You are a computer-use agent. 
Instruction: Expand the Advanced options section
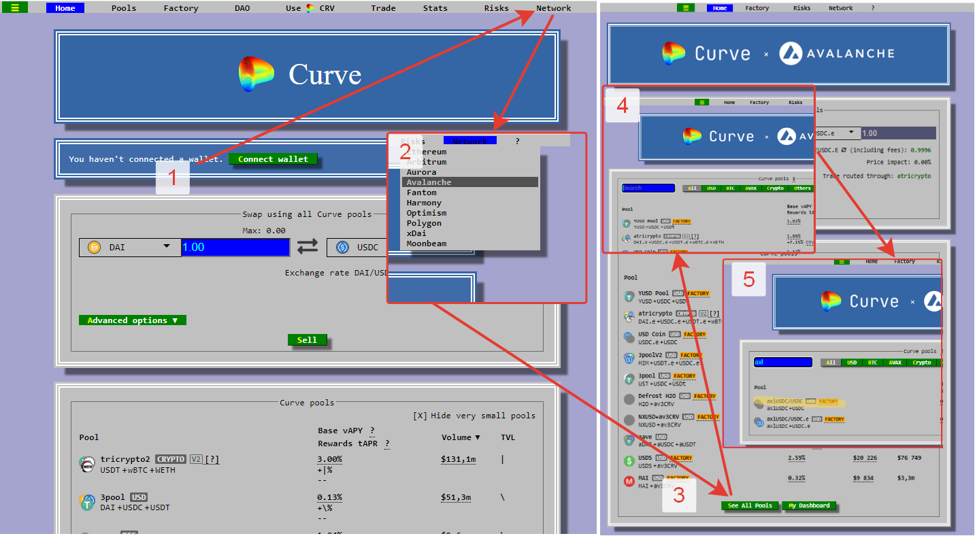132,320
